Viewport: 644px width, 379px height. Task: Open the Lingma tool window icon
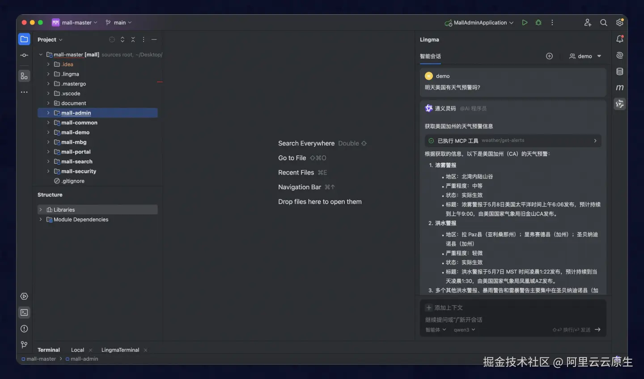620,104
